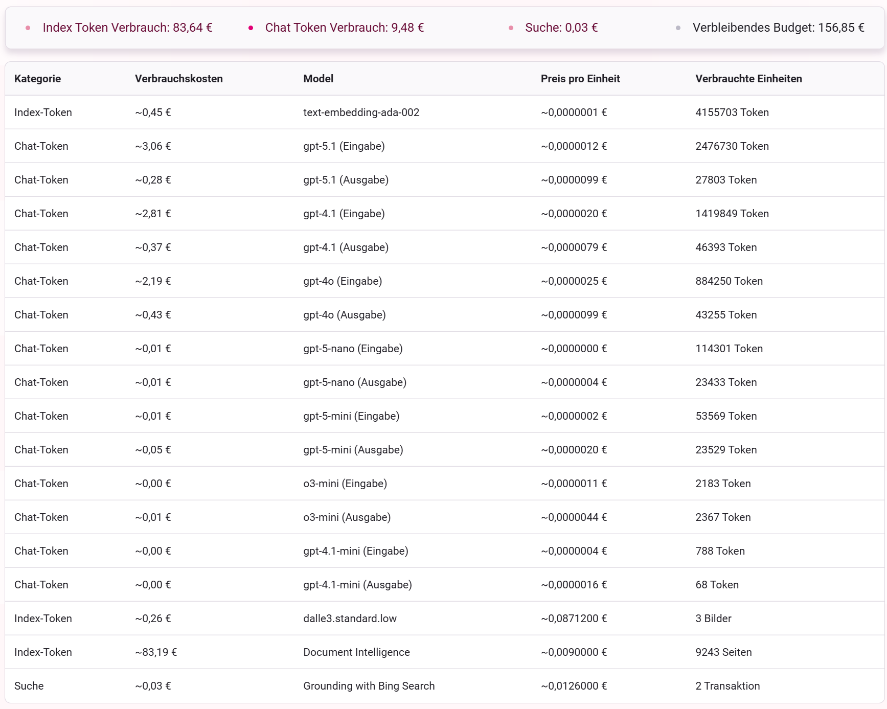Click the gpt-5-mini (Eingabe) model cell
Screen dimensions: 887x709
(x=351, y=416)
